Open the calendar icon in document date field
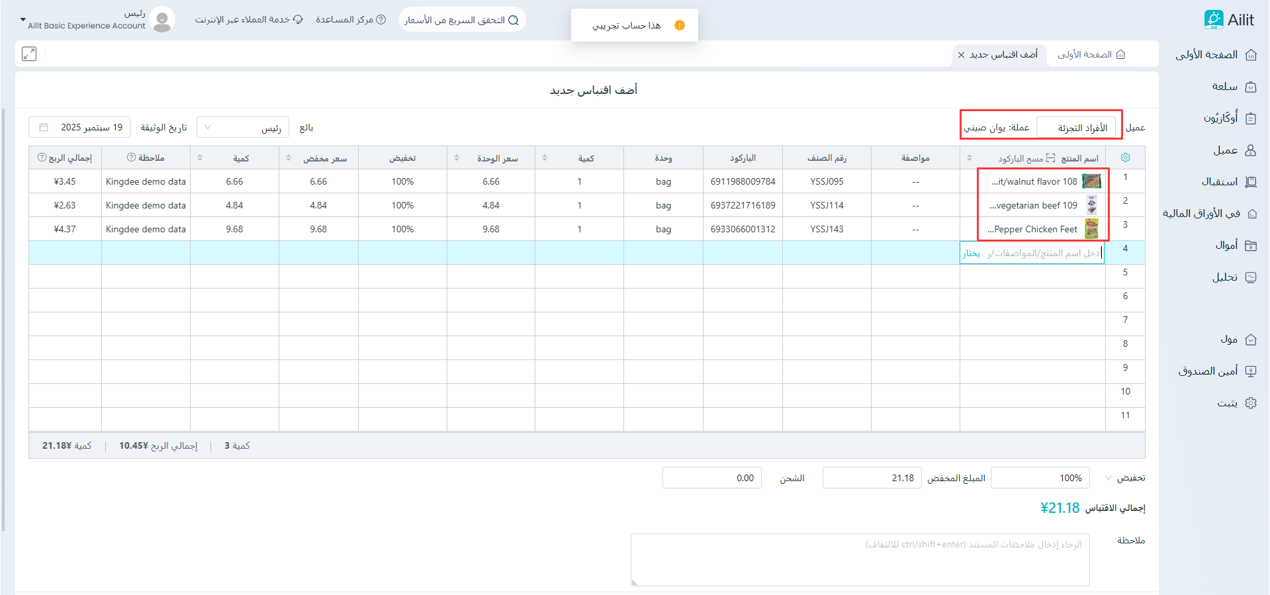This screenshot has width=1270, height=595. click(44, 128)
